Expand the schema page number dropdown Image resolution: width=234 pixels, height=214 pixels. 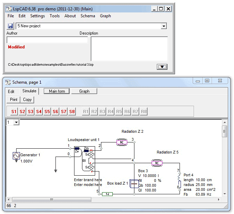pos(16,122)
